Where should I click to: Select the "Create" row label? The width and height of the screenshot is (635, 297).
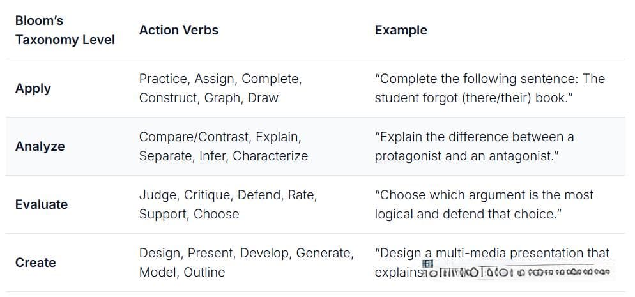pos(35,263)
